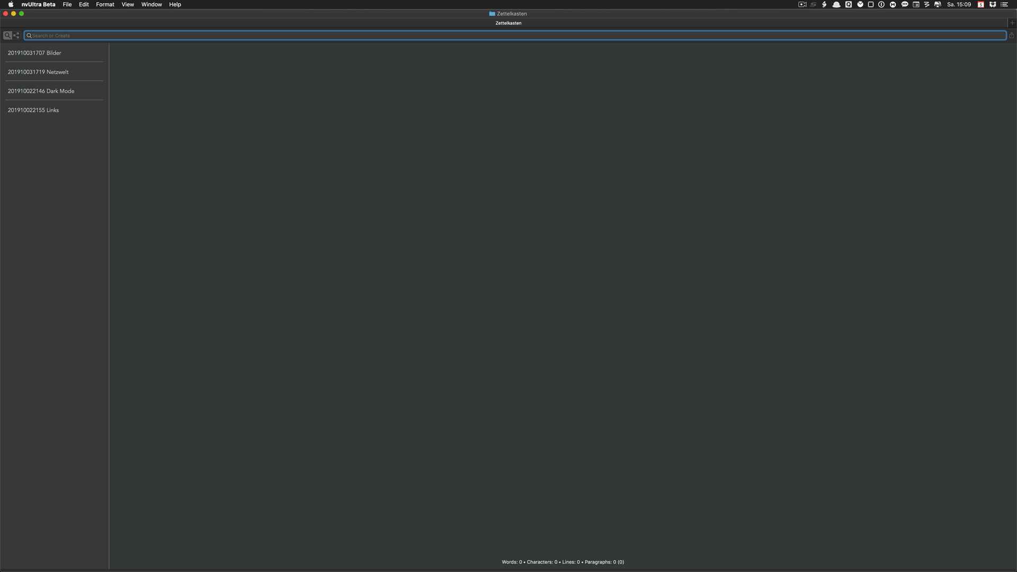Open note 201910031707 Bilder
This screenshot has width=1017, height=572.
click(34, 53)
